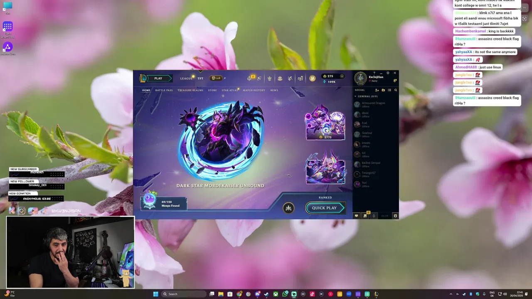Click the new folder icon in Social
532x299 pixels.
point(383,90)
